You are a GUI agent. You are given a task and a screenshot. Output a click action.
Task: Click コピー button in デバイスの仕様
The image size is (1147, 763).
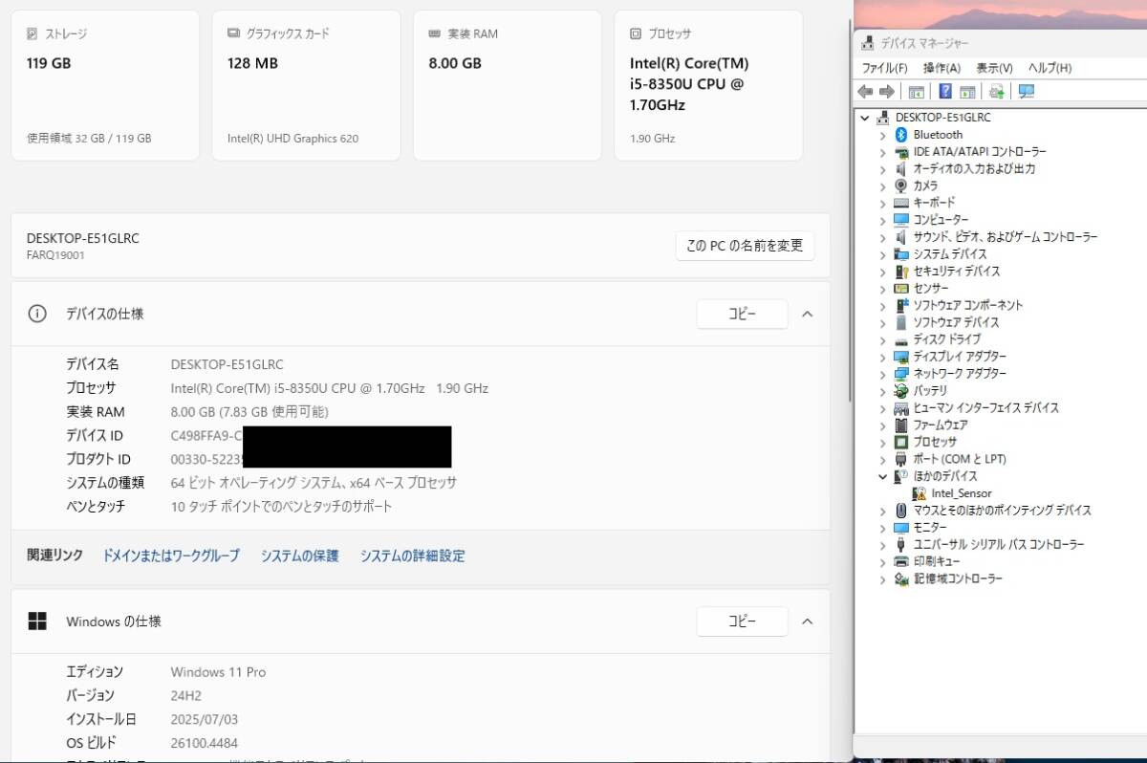tap(742, 314)
